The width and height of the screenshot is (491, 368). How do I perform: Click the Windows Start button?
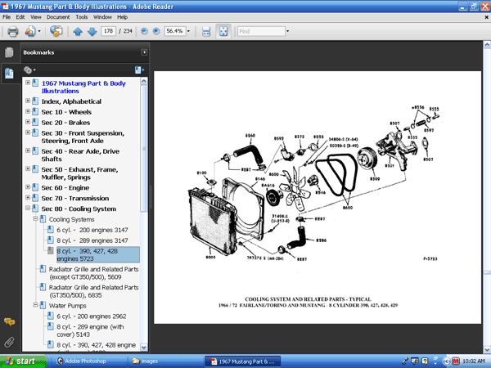pyautogui.click(x=23, y=361)
